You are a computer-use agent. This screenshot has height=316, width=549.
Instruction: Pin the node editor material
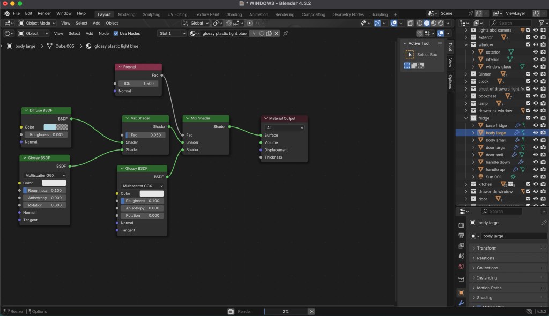tap(286, 33)
